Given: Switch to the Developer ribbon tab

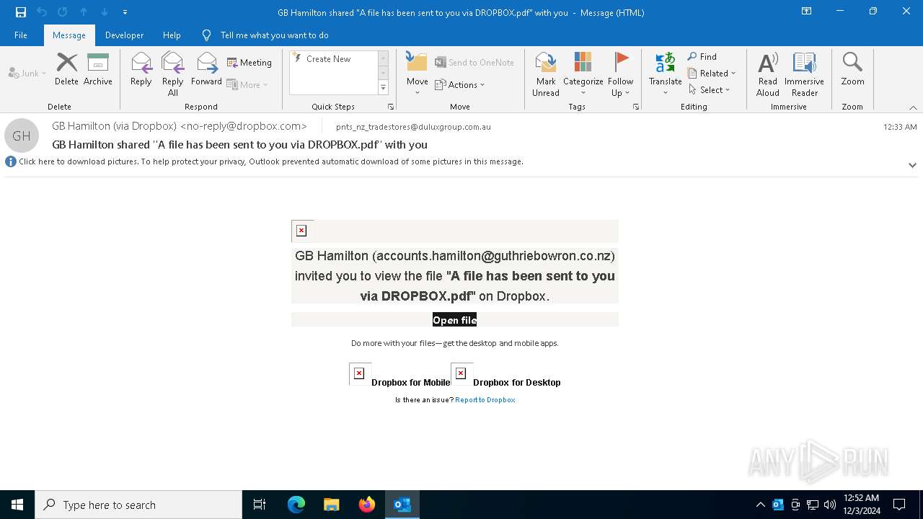Looking at the screenshot, I should pyautogui.click(x=124, y=35).
